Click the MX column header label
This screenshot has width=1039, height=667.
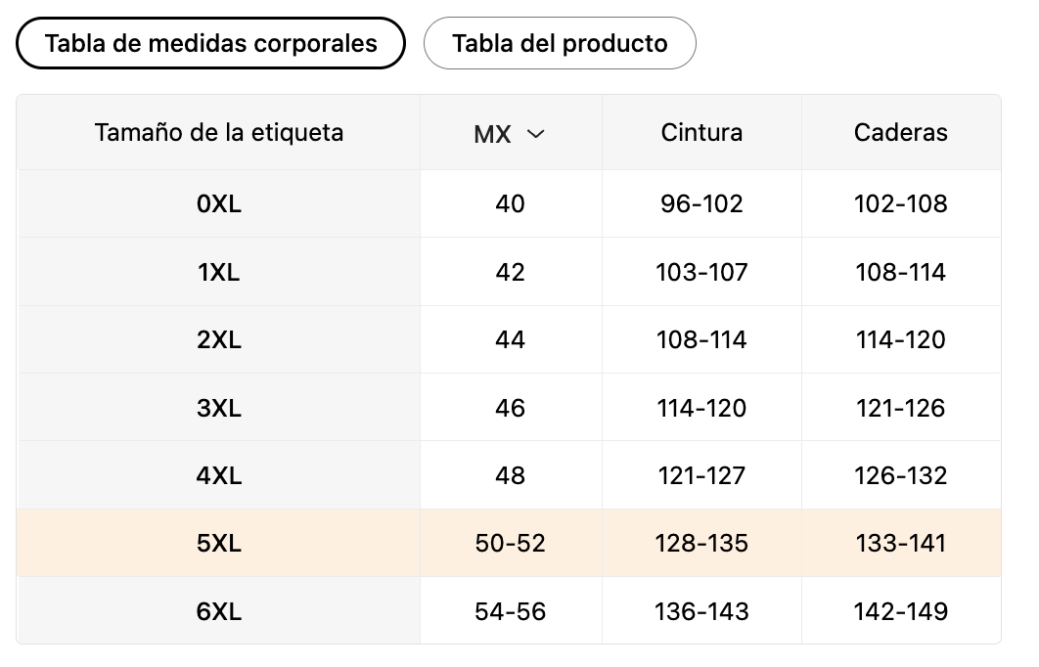click(x=492, y=134)
